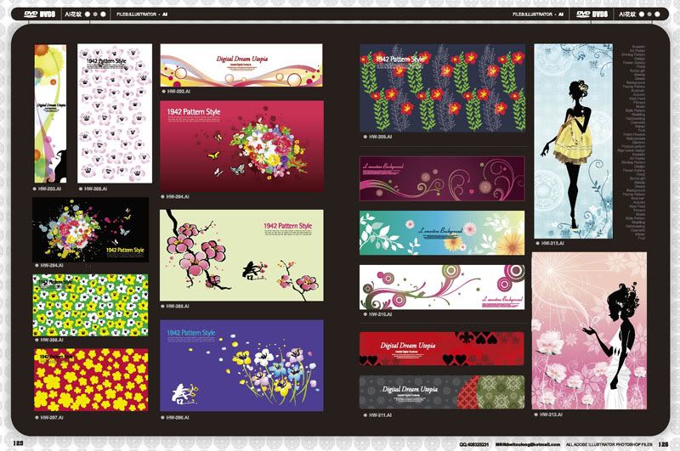Click page number 126 at bottom right
This screenshot has width=680, height=451.
664,444
